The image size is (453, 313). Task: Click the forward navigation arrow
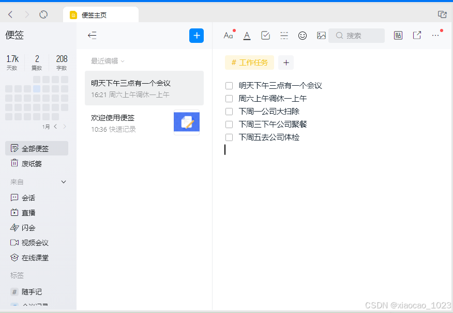(27, 14)
